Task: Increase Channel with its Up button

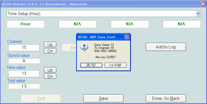Action: (x=50, y=45)
